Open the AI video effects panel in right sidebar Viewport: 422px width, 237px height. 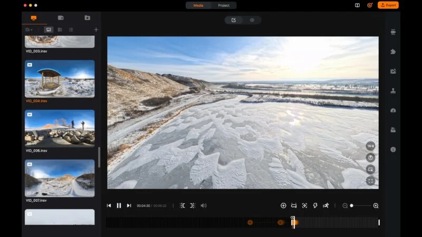393,71
